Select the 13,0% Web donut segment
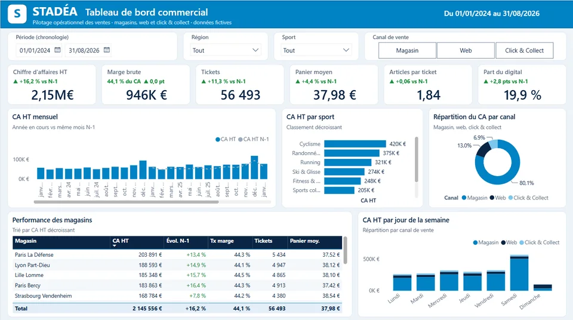The height and width of the screenshot is (320, 573). coord(482,150)
